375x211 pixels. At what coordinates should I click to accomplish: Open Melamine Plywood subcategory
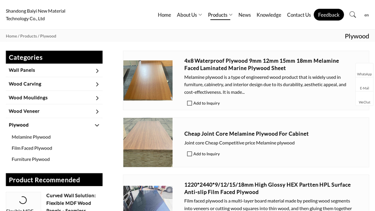31,137
